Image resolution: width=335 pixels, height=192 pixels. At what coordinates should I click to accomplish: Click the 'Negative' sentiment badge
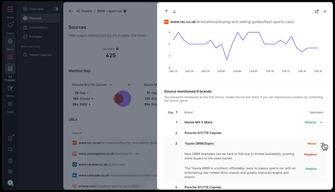click(310, 154)
